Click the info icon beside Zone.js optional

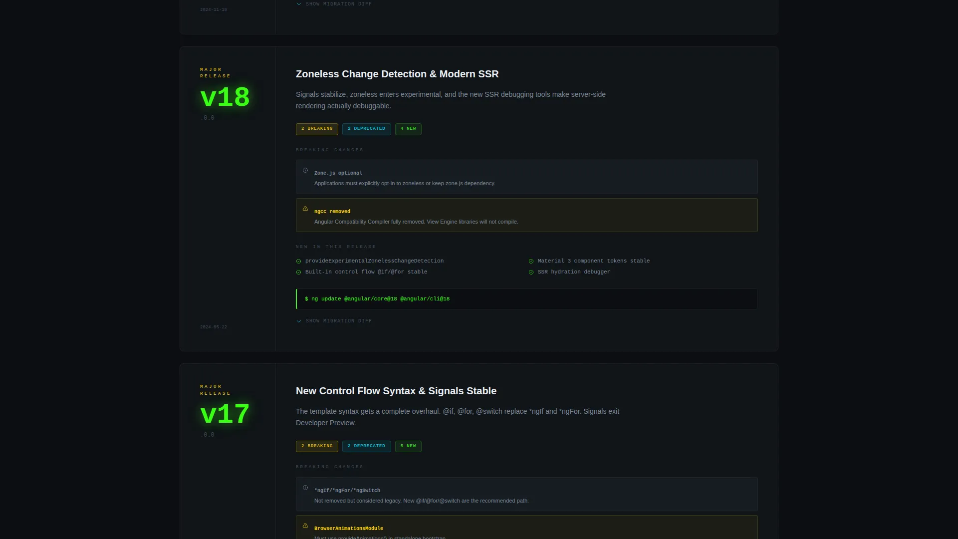[305, 171]
